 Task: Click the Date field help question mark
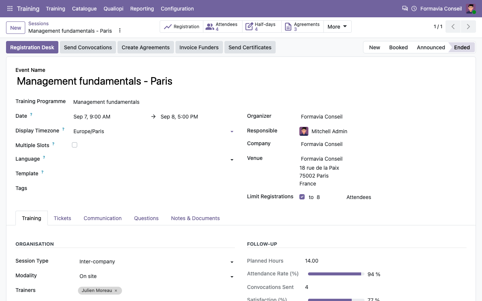pos(31,114)
